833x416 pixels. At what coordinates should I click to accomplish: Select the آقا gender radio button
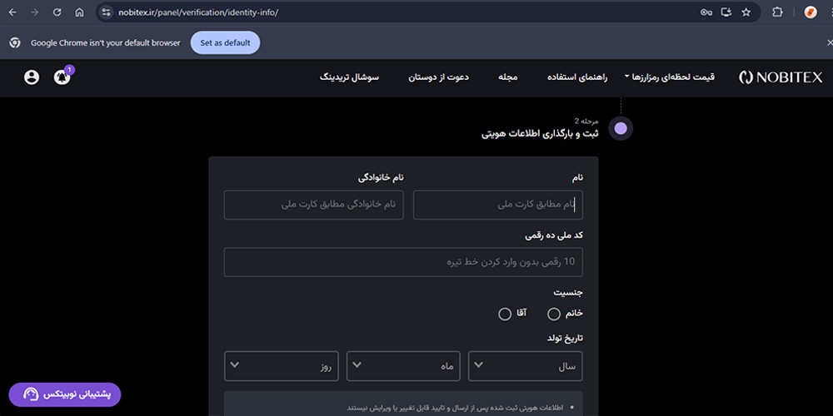505,314
